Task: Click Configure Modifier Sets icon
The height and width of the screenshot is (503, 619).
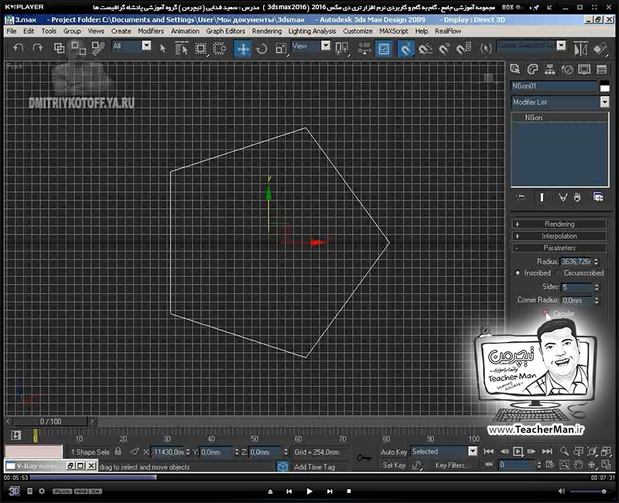Action: (x=598, y=197)
